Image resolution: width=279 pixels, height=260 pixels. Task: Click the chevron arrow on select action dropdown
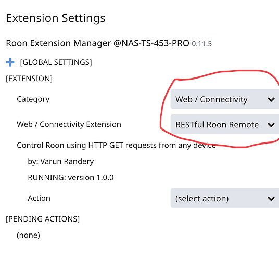(x=271, y=198)
